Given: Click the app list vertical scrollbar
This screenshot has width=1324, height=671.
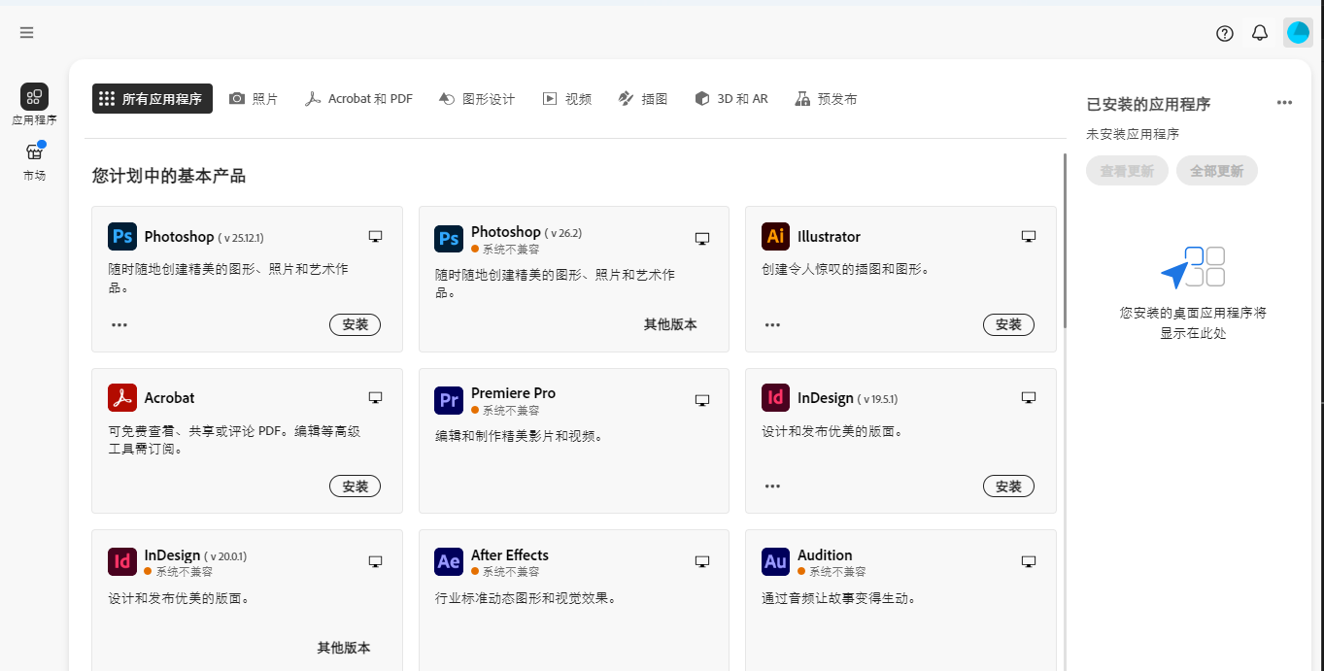Looking at the screenshot, I should point(1065,243).
